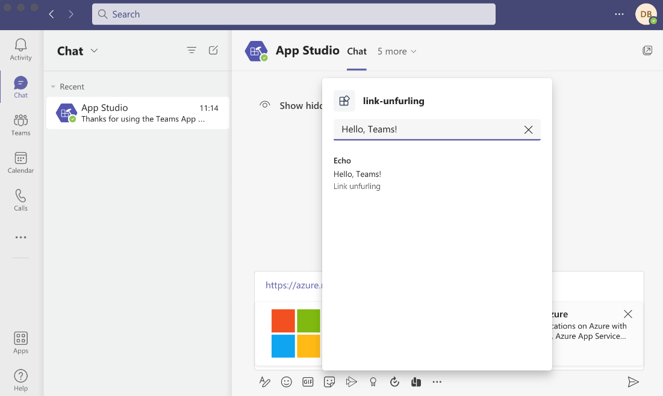Screen dimensions: 663x396
Task: Open the Settings and more ellipsis in the title bar
Action: (619, 14)
